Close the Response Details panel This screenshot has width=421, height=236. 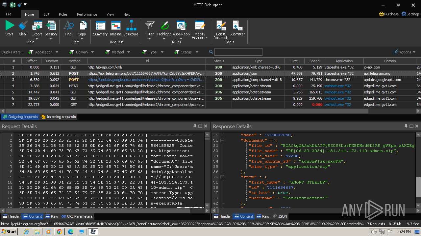pos(417,126)
